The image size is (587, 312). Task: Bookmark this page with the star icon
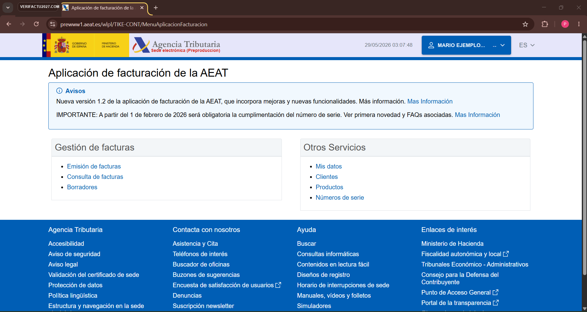(525, 24)
